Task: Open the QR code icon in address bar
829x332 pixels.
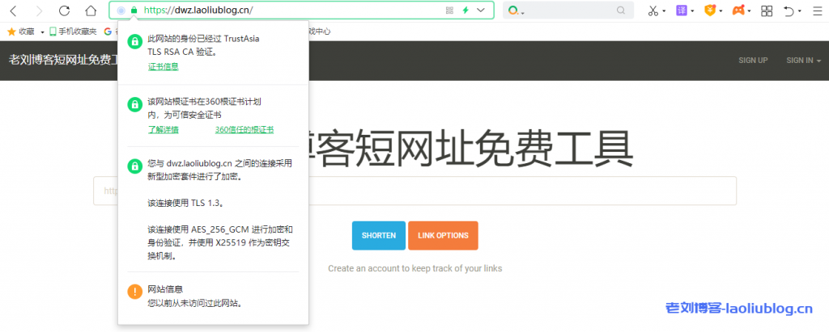Action: pyautogui.click(x=449, y=11)
